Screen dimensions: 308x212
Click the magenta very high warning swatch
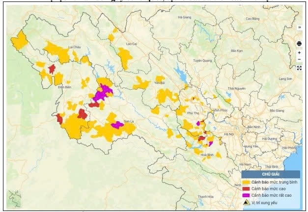[x=246, y=195]
